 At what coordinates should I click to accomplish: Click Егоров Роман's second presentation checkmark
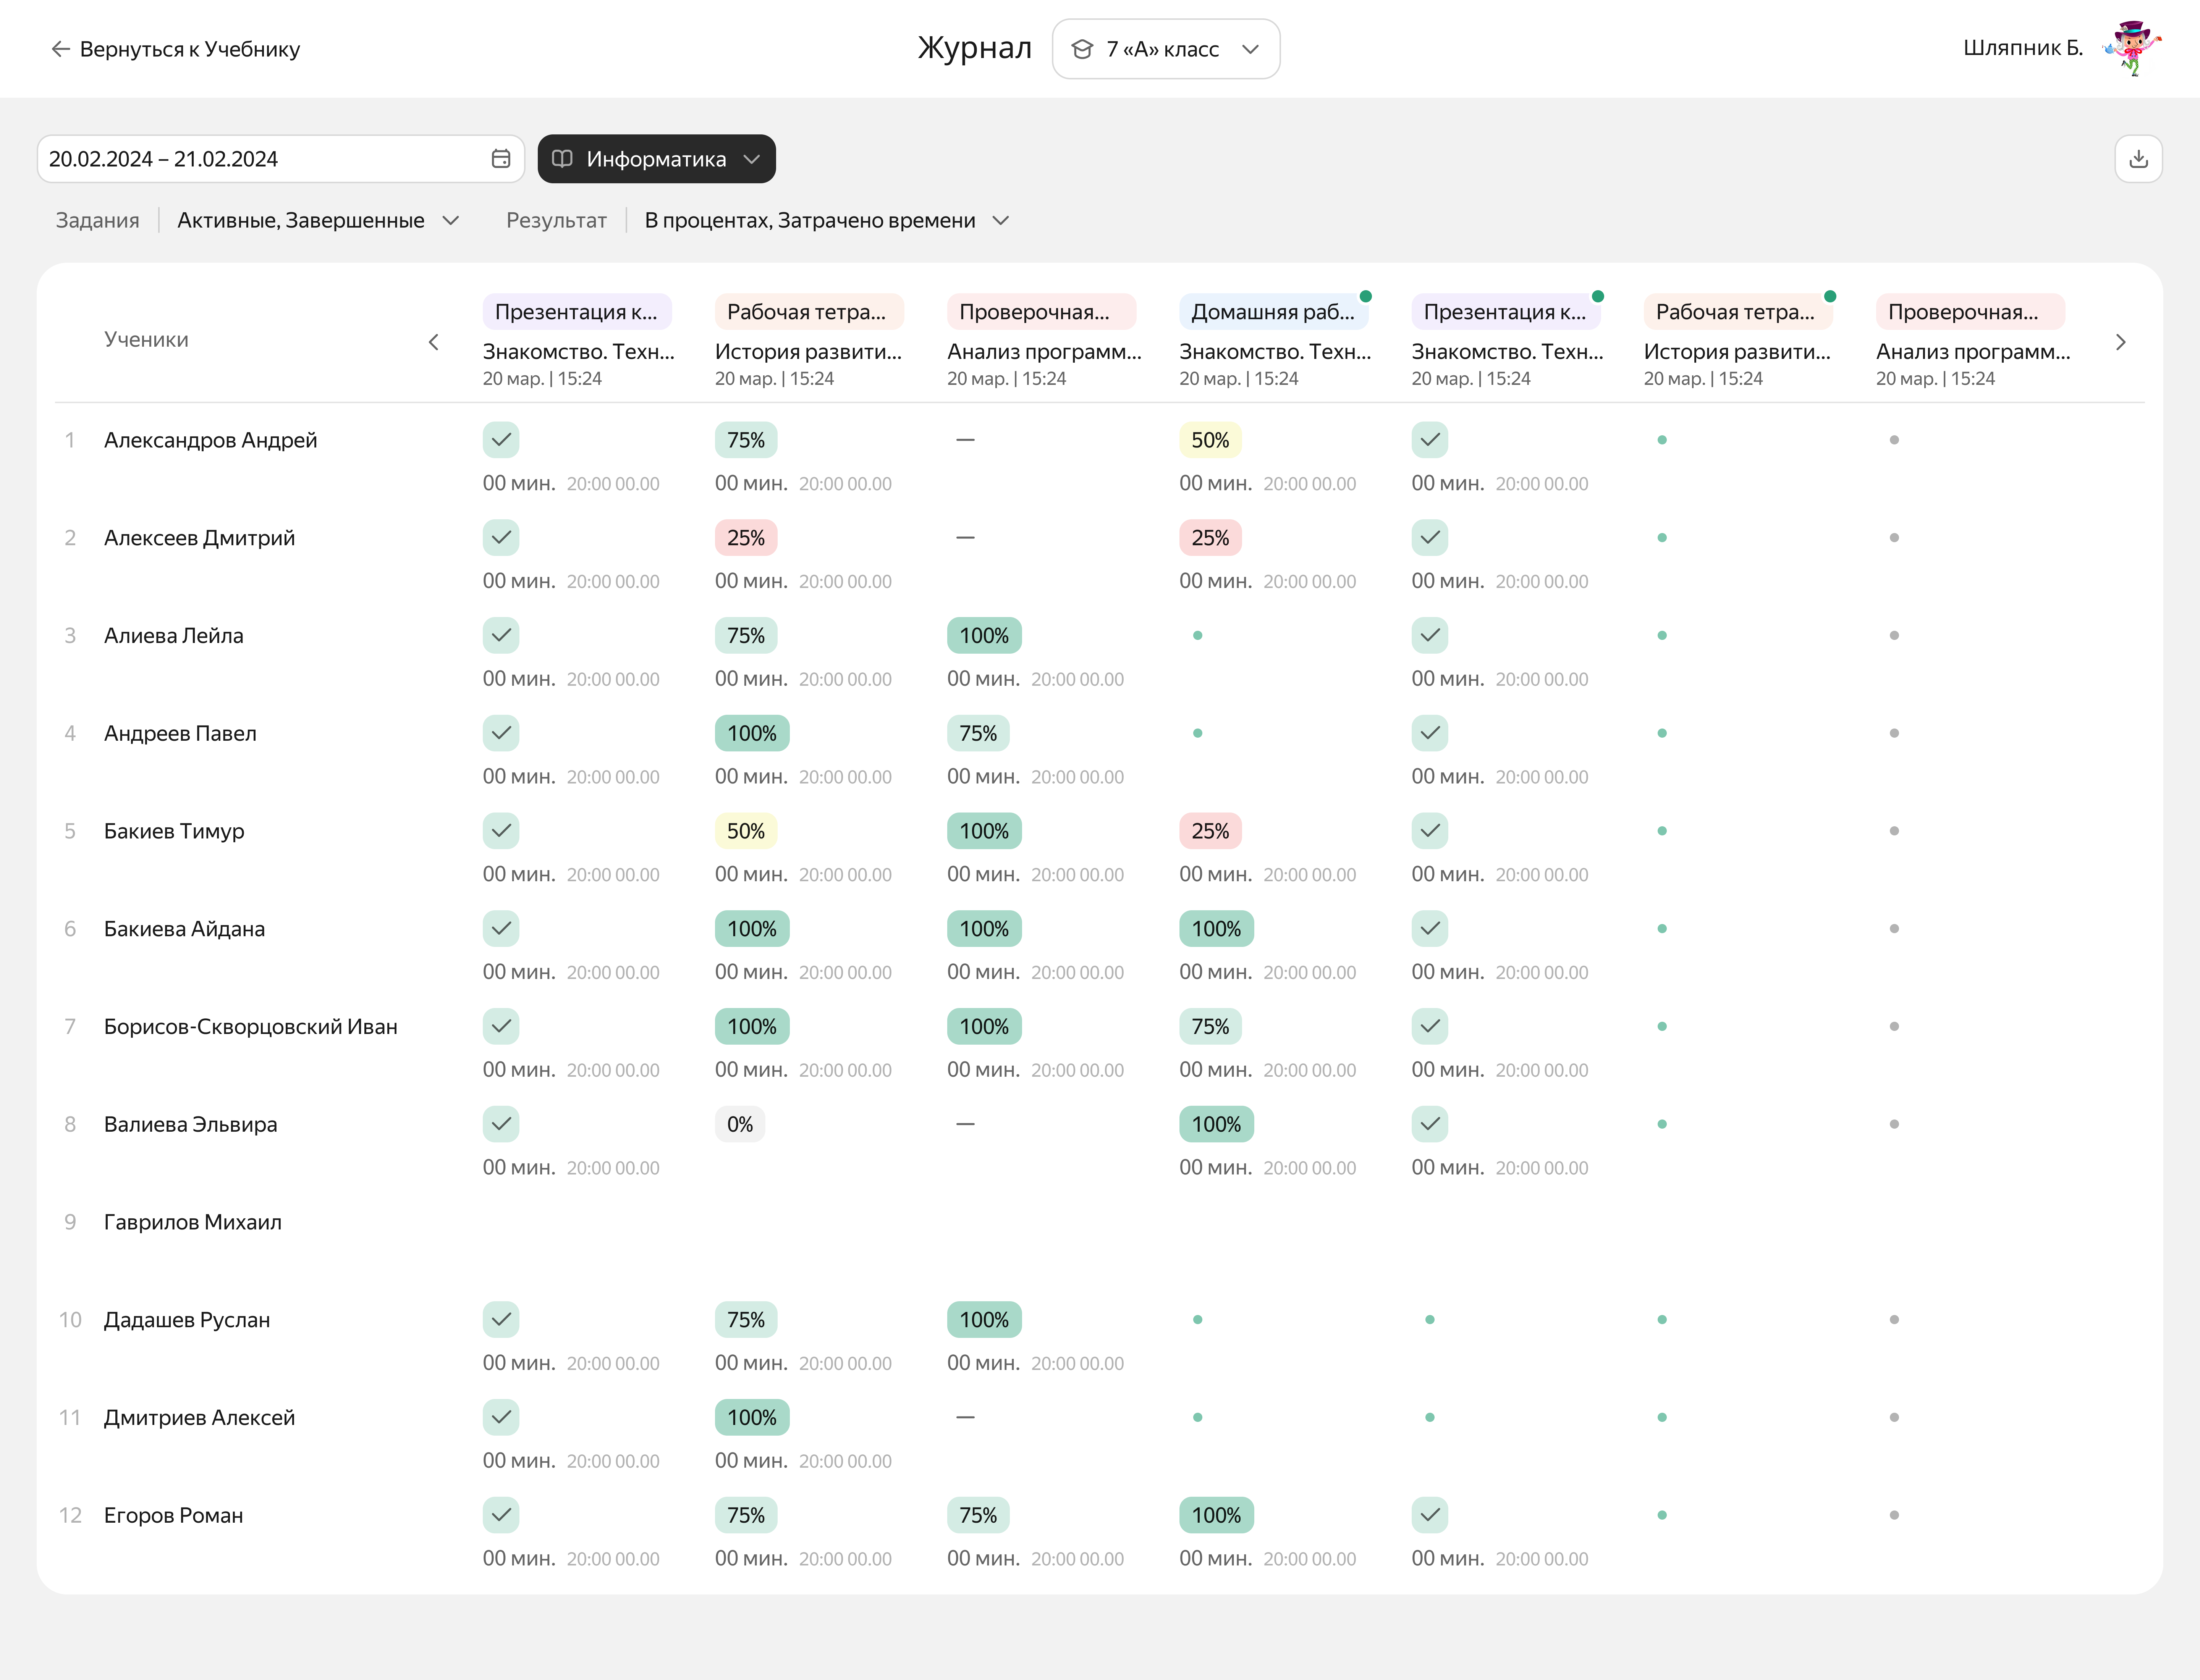click(x=1430, y=1515)
